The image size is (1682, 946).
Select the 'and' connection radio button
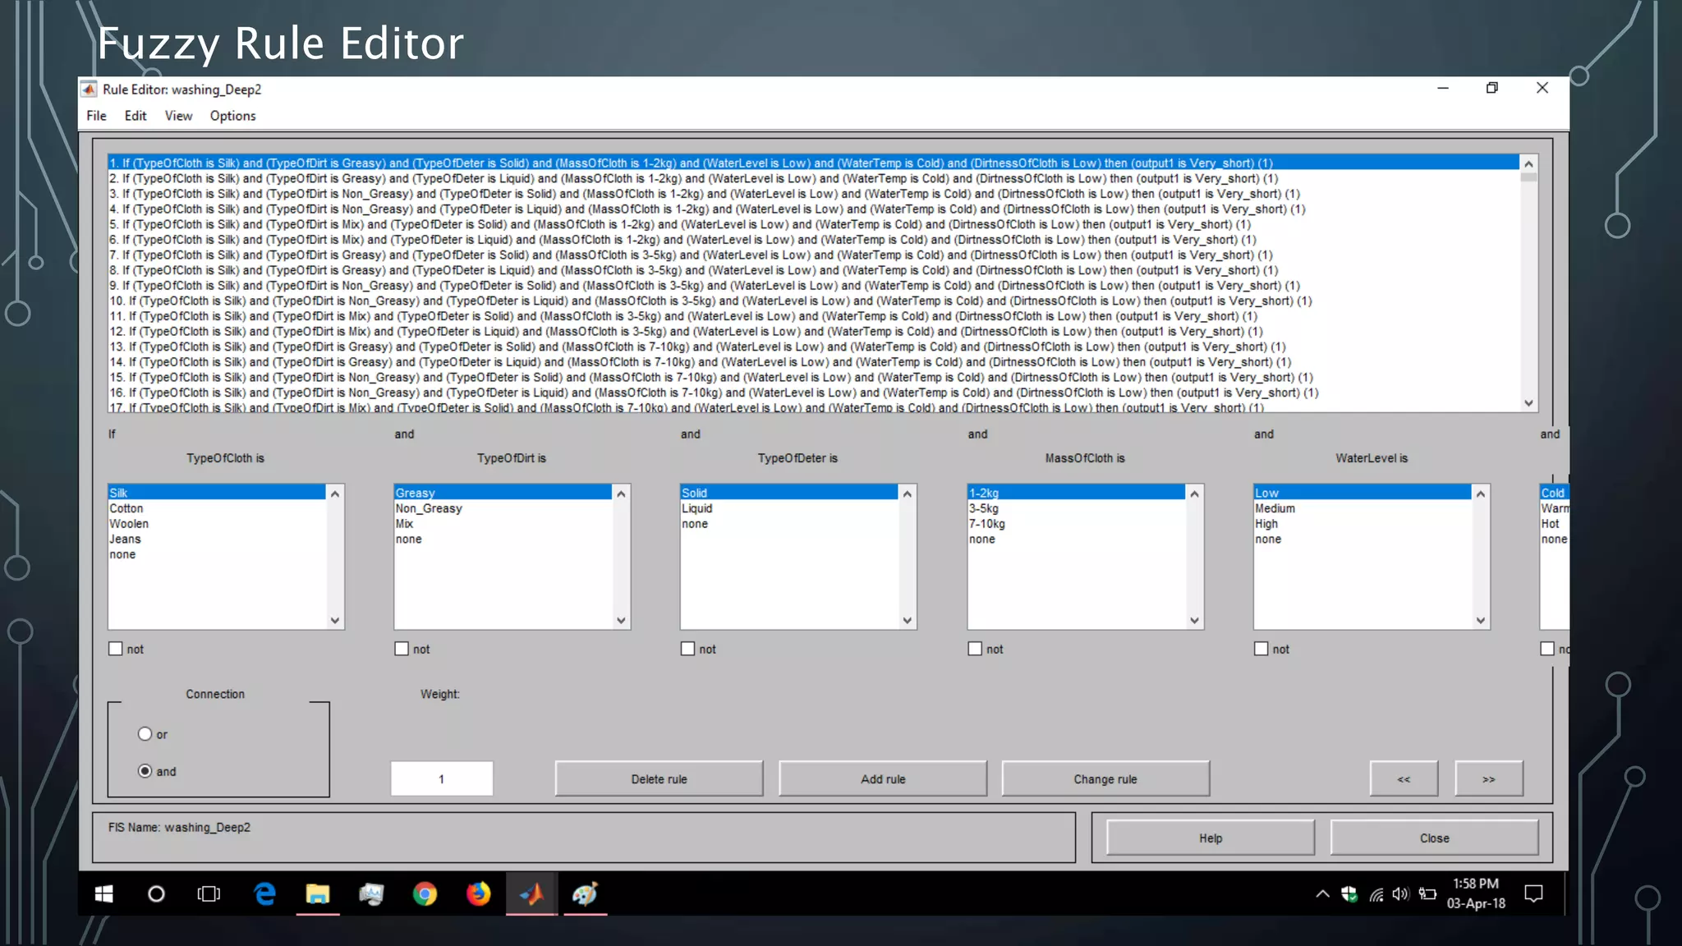pos(145,771)
